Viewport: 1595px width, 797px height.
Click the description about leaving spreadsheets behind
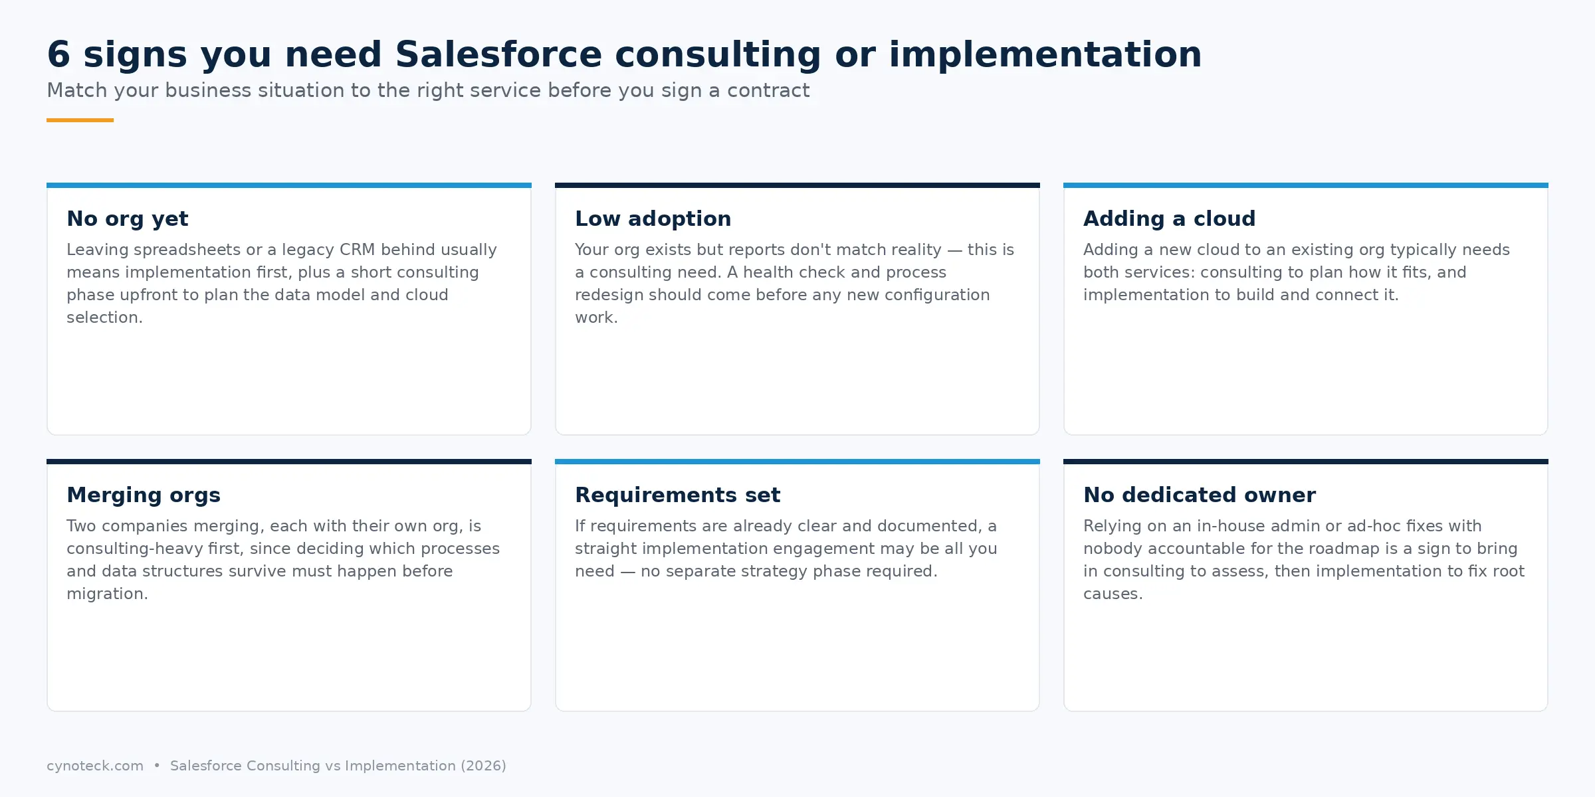tap(282, 284)
